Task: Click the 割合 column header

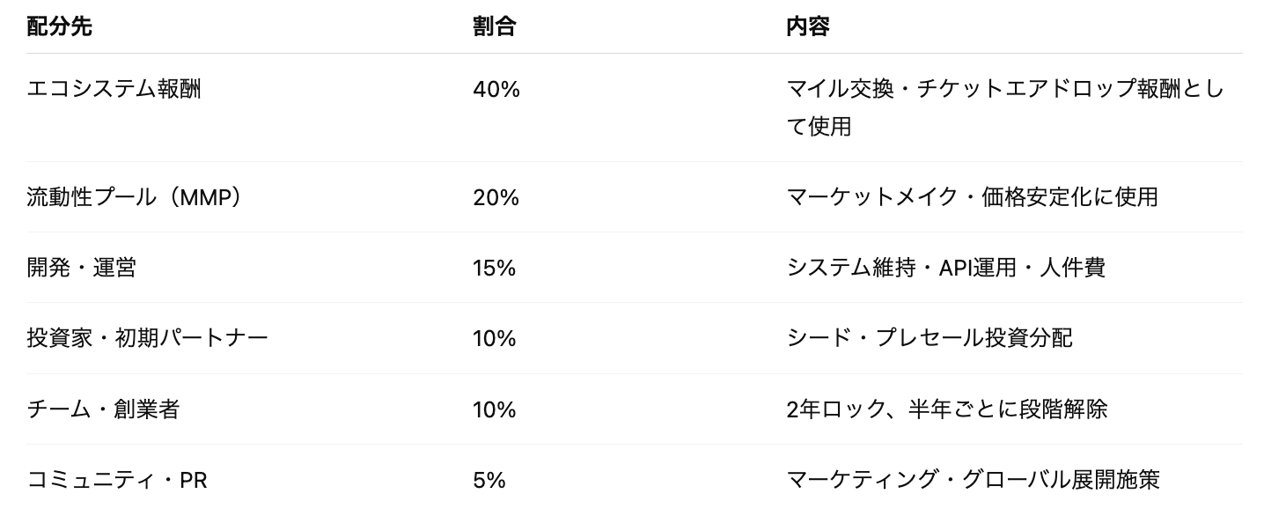Action: pyautogui.click(x=494, y=26)
